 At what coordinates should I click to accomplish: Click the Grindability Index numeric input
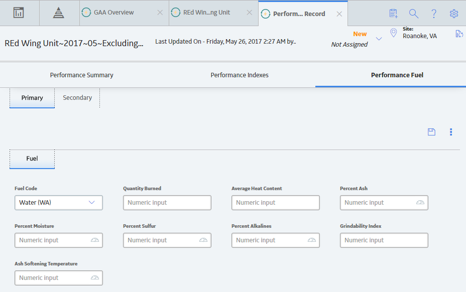pos(384,240)
